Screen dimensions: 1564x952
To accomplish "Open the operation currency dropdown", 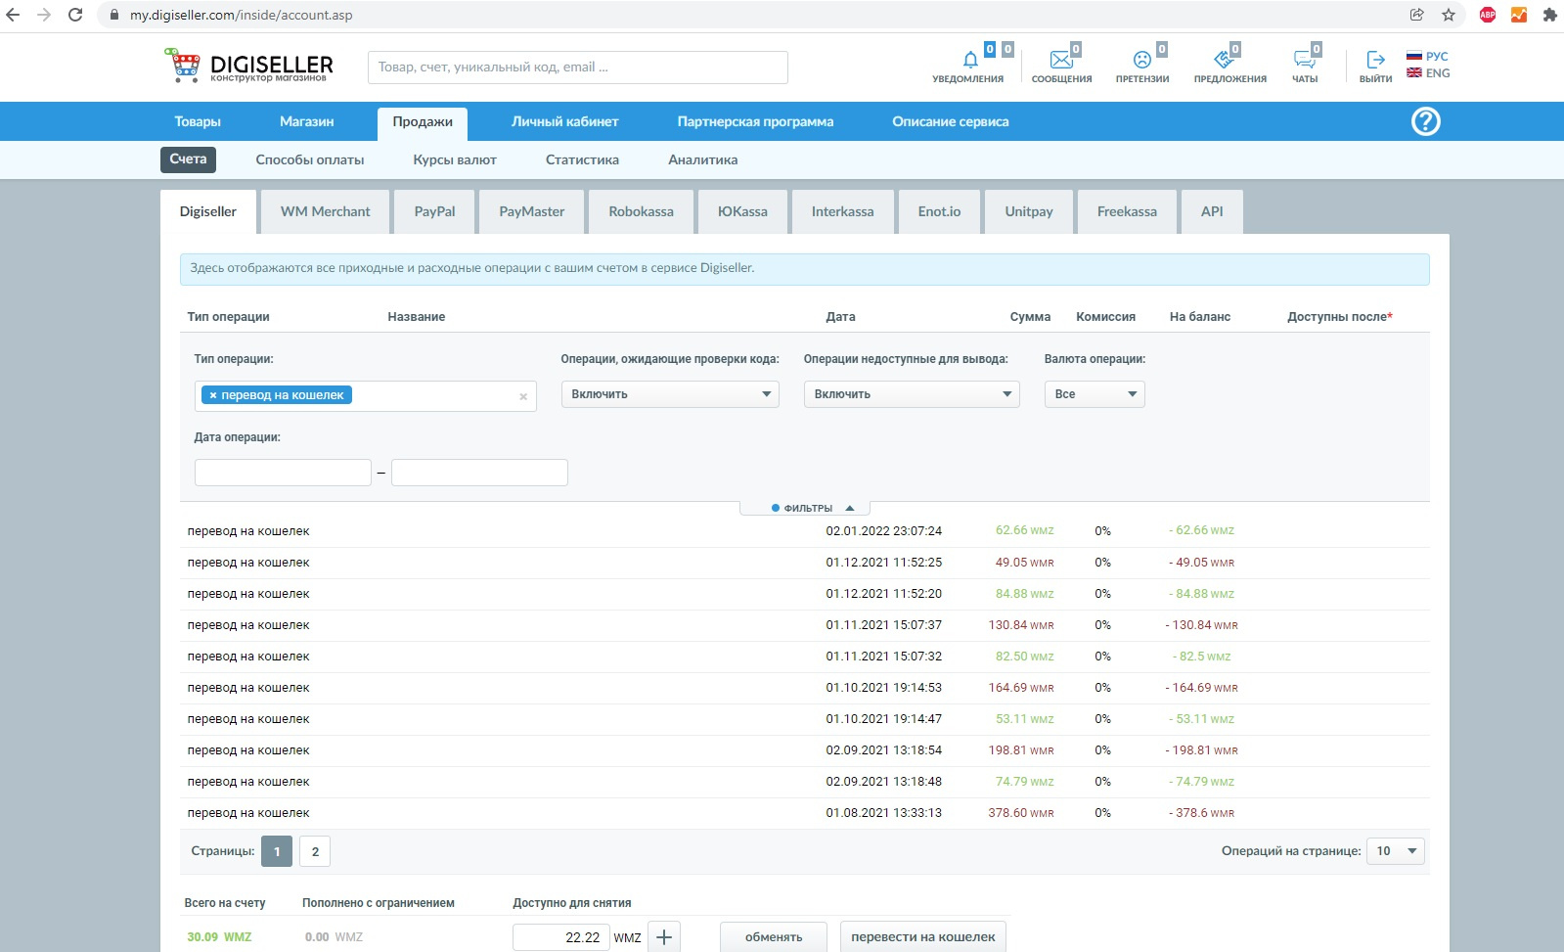I will (1094, 394).
